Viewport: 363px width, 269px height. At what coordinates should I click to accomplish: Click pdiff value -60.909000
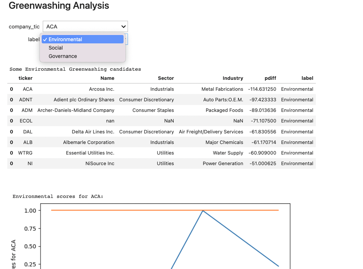[x=262, y=153]
